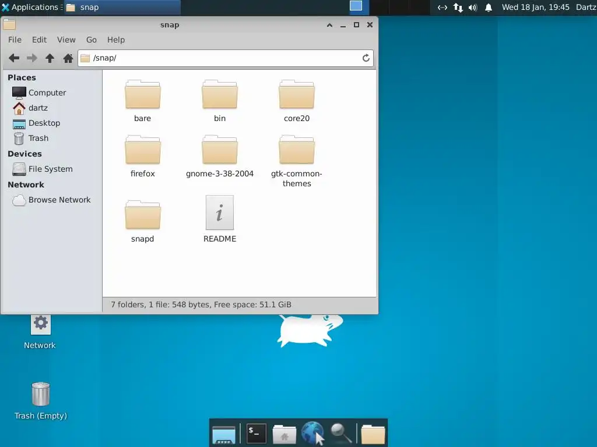Select the Network desktop icon

(x=40, y=331)
